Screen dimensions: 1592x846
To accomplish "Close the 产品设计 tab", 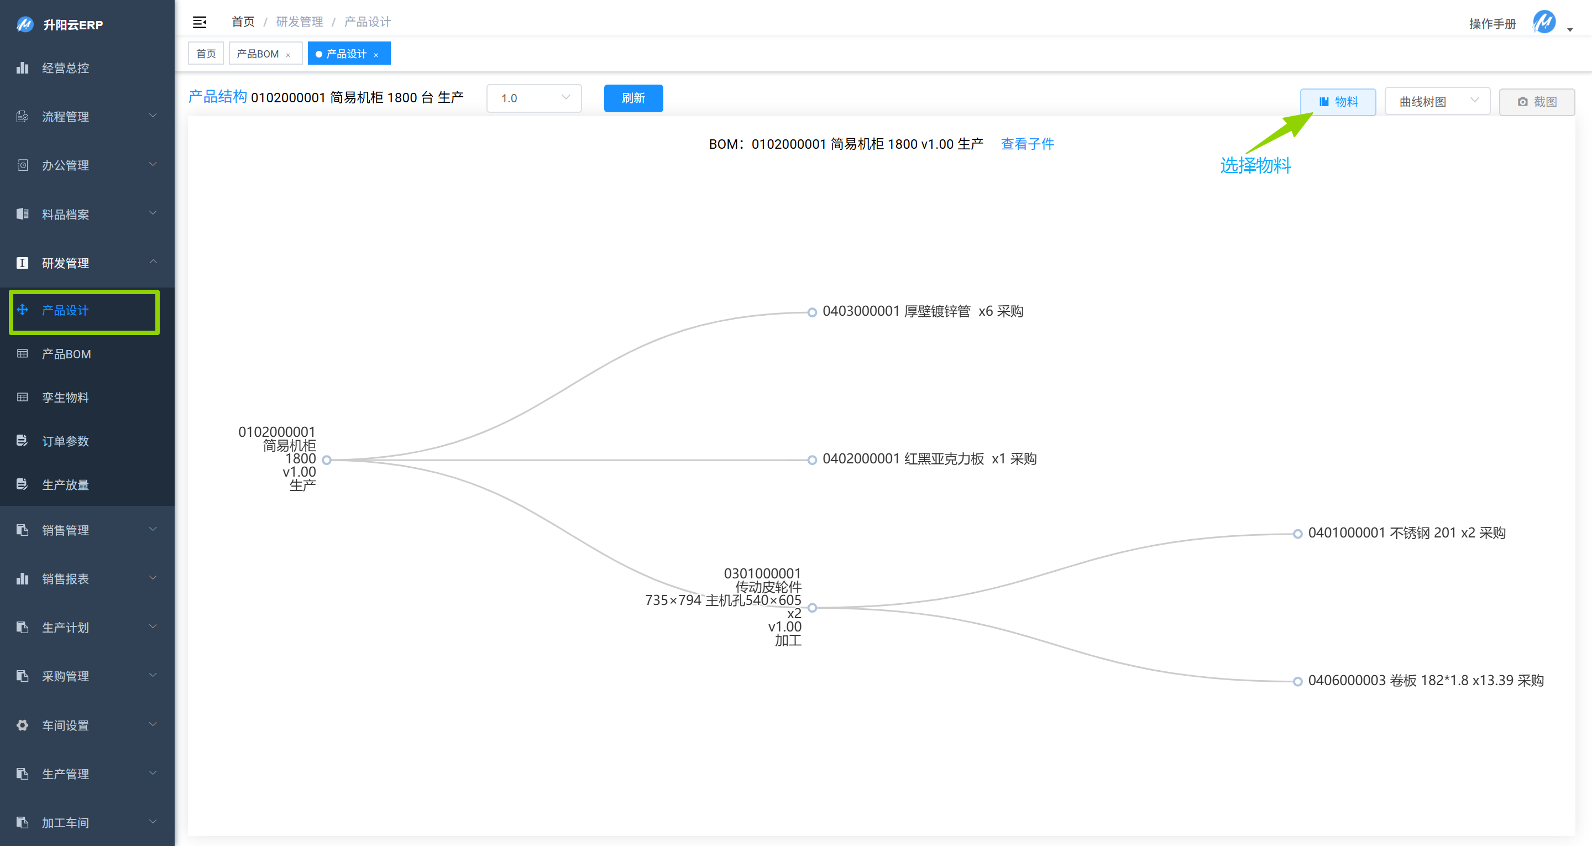I will [x=376, y=55].
